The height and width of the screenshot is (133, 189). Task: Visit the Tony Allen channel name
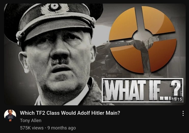pyautogui.click(x=31, y=120)
